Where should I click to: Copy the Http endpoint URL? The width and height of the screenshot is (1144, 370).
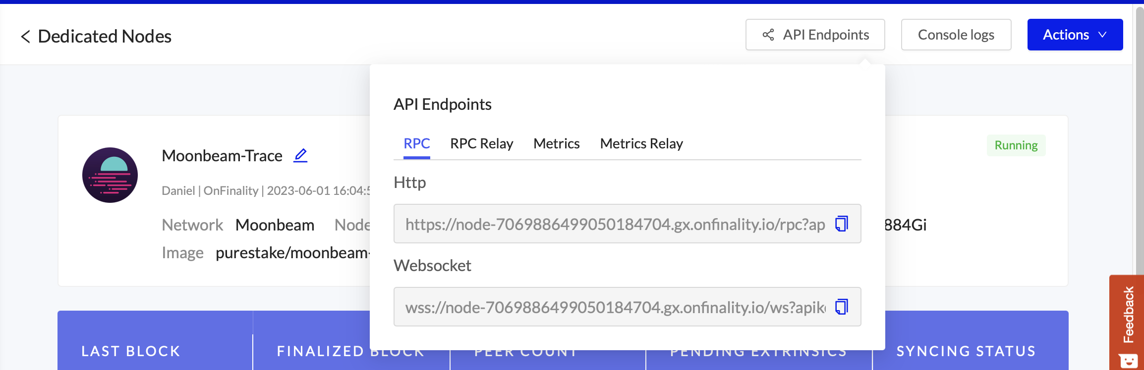coord(842,224)
